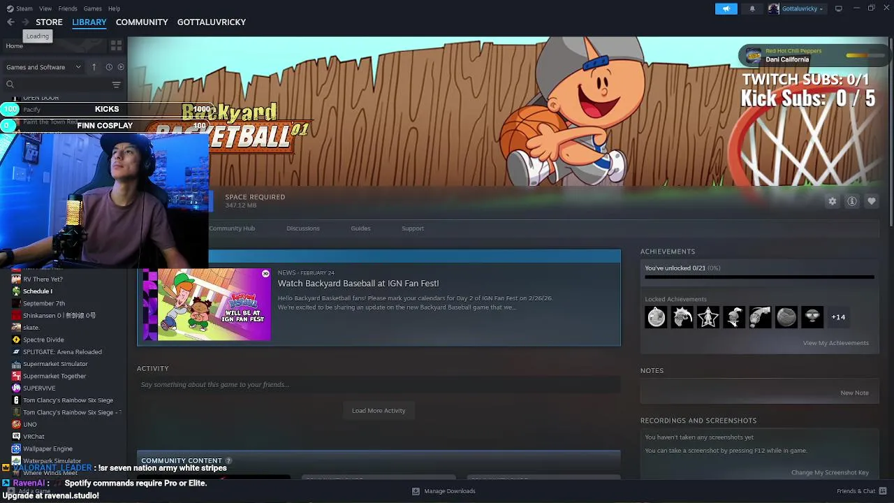Click the main page vertical scrollbar

click(x=891, y=133)
